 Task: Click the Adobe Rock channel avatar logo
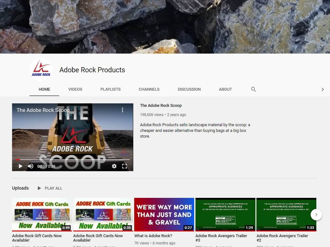41,70
